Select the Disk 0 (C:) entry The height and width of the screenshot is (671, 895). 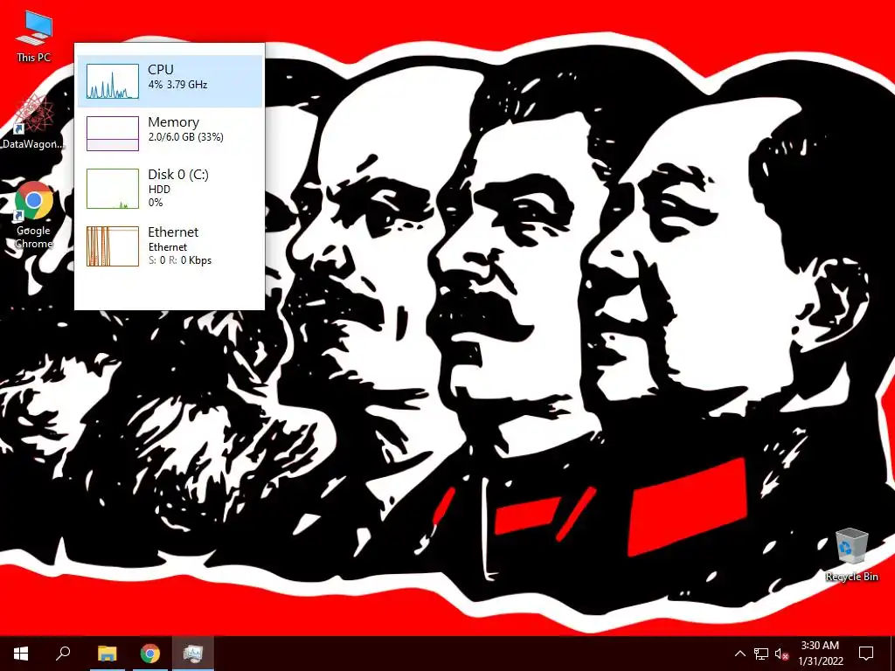170,189
